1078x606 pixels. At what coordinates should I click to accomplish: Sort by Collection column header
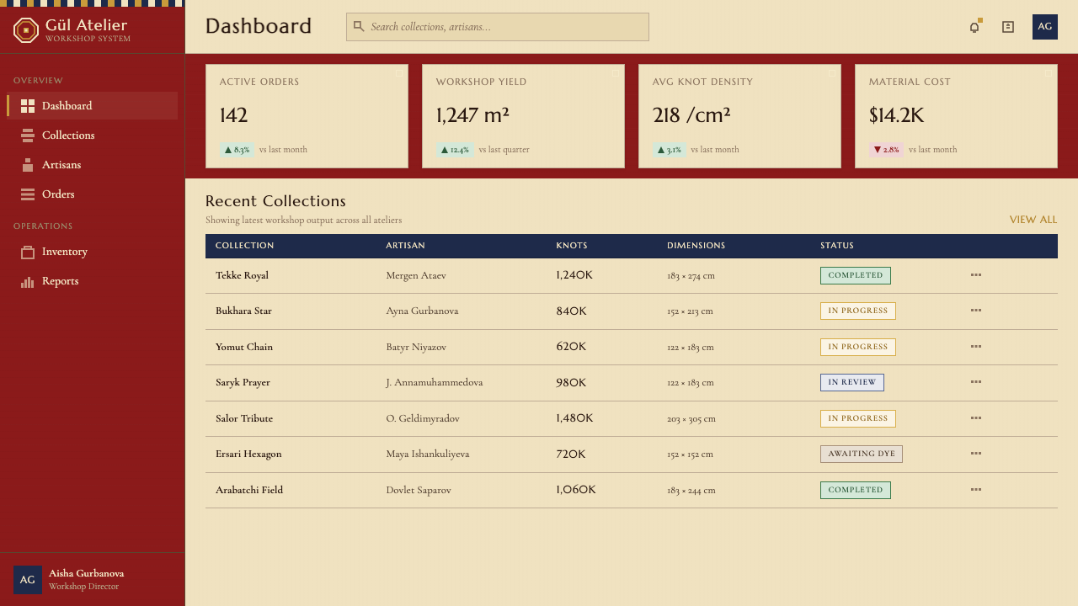pyautogui.click(x=244, y=246)
